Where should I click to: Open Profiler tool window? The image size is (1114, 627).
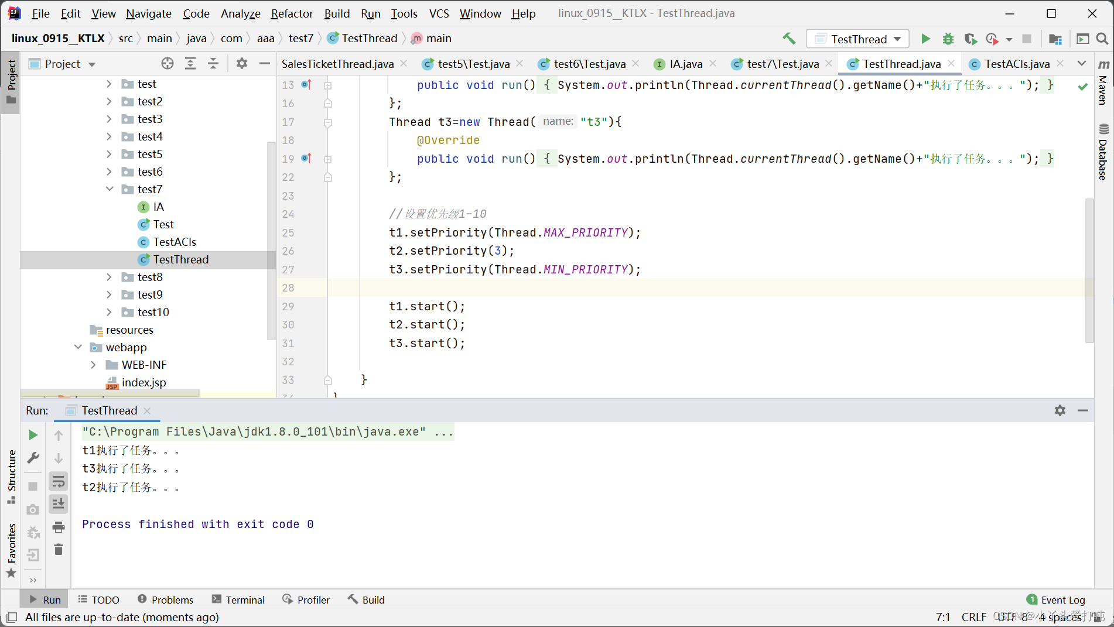[306, 599]
